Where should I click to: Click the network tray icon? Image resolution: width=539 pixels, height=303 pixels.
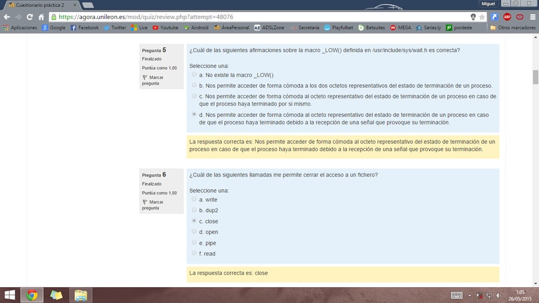(489, 295)
